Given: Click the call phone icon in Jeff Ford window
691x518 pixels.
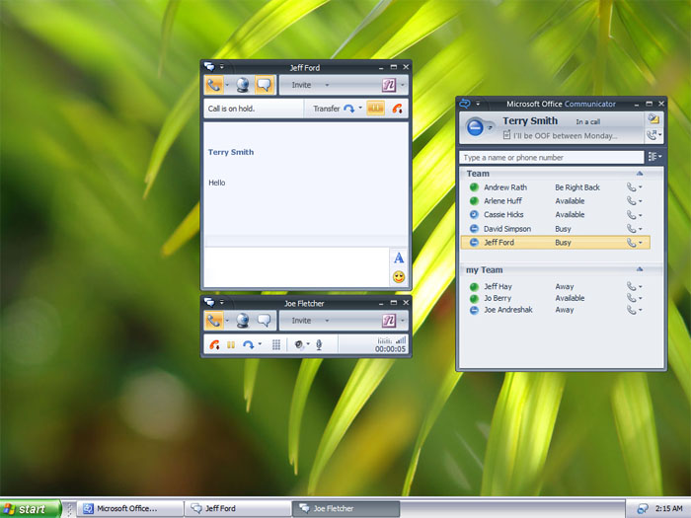Looking at the screenshot, I should tap(214, 85).
